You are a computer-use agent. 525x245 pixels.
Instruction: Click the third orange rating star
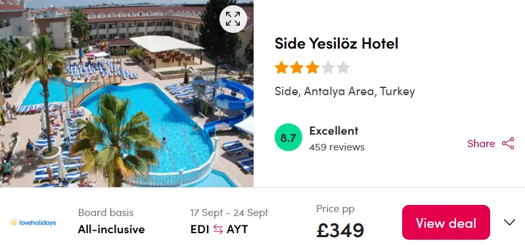tap(312, 68)
